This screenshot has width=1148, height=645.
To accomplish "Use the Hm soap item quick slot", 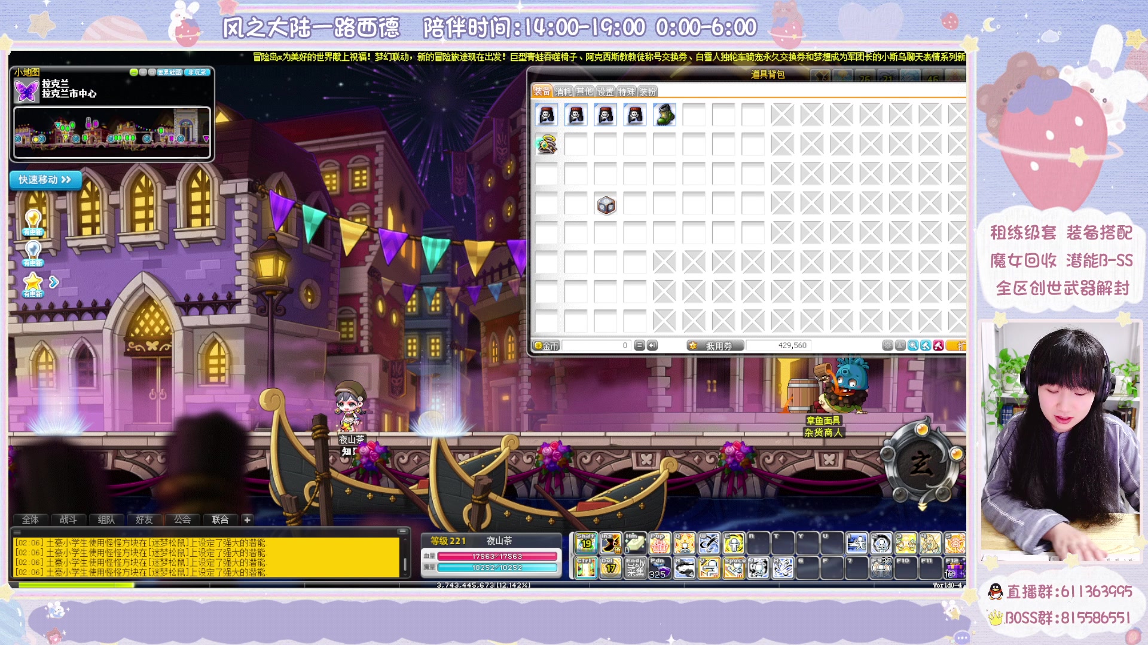I will pyautogui.click(x=635, y=543).
